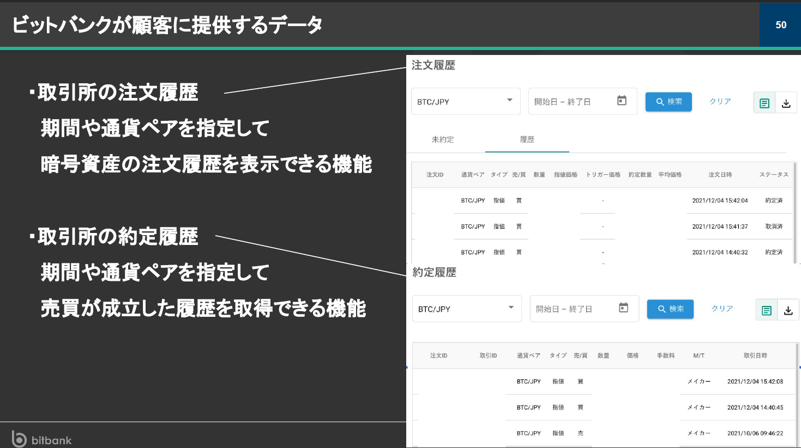Click the 注文ID column header in 約定履歴 table
The height and width of the screenshot is (448, 801).
[438, 355]
